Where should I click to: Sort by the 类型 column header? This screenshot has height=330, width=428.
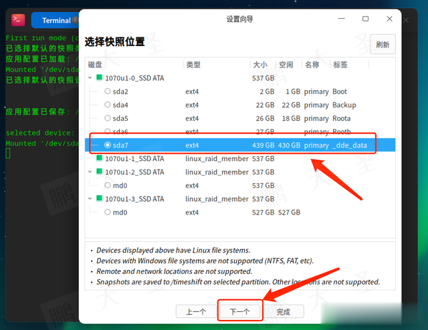click(x=193, y=65)
